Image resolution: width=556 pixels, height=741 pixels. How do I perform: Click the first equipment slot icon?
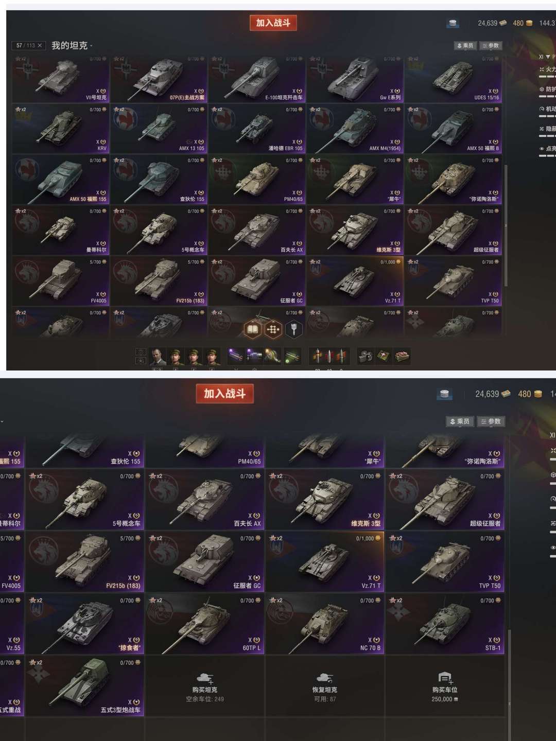tap(236, 356)
